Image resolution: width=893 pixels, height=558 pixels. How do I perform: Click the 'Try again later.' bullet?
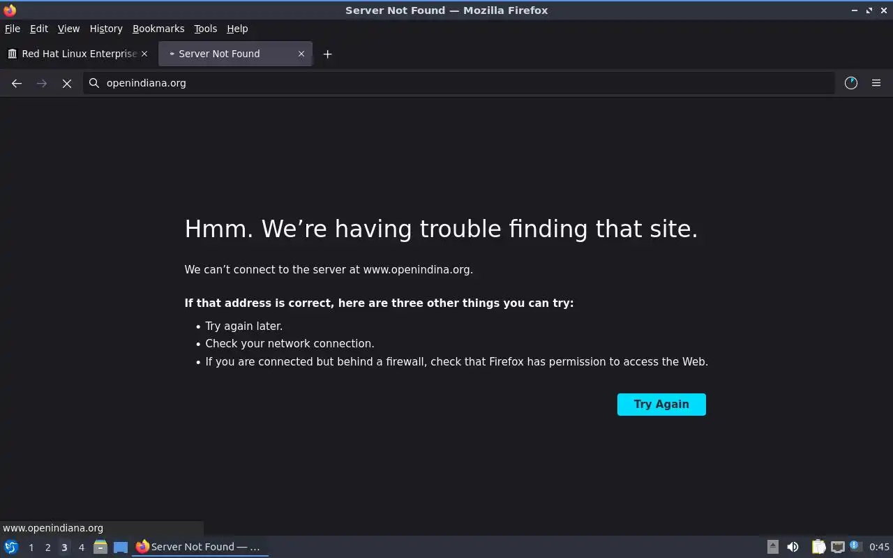243,326
